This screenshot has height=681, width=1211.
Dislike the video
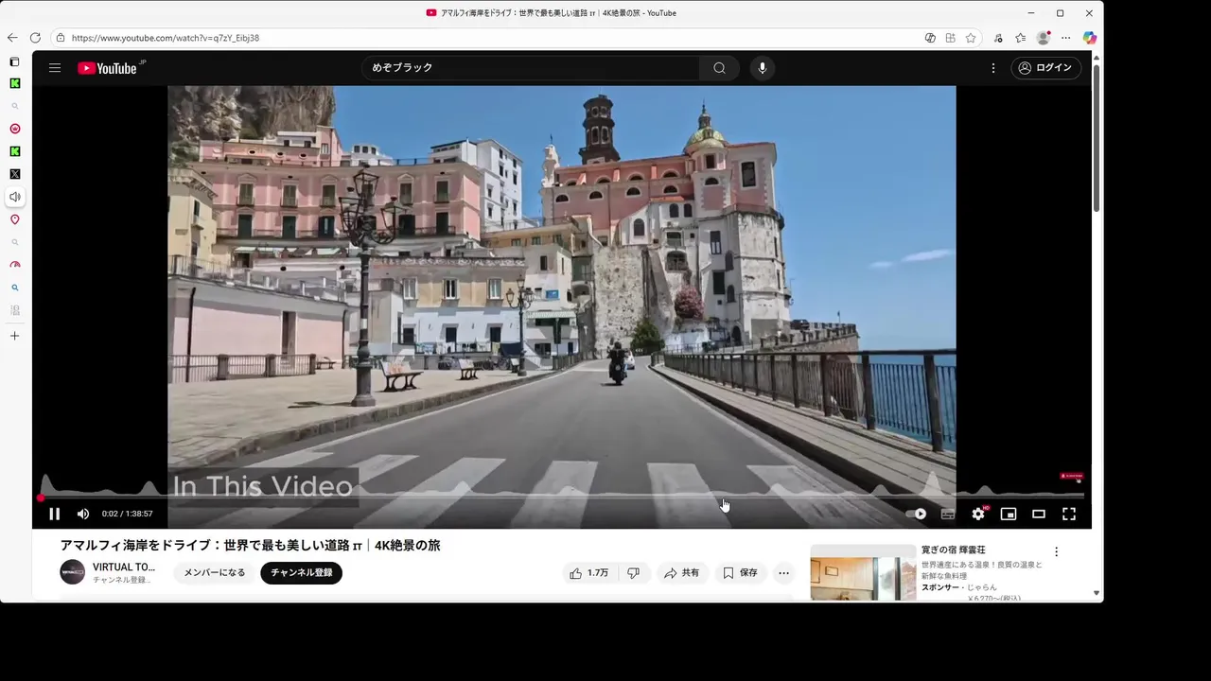pos(634,572)
